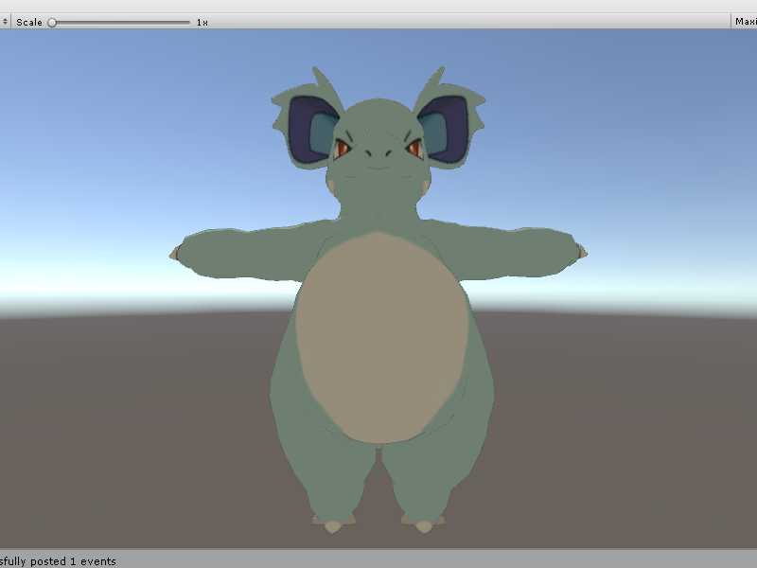Click the Scale label text
Screen dimensions: 757x568
[29, 22]
